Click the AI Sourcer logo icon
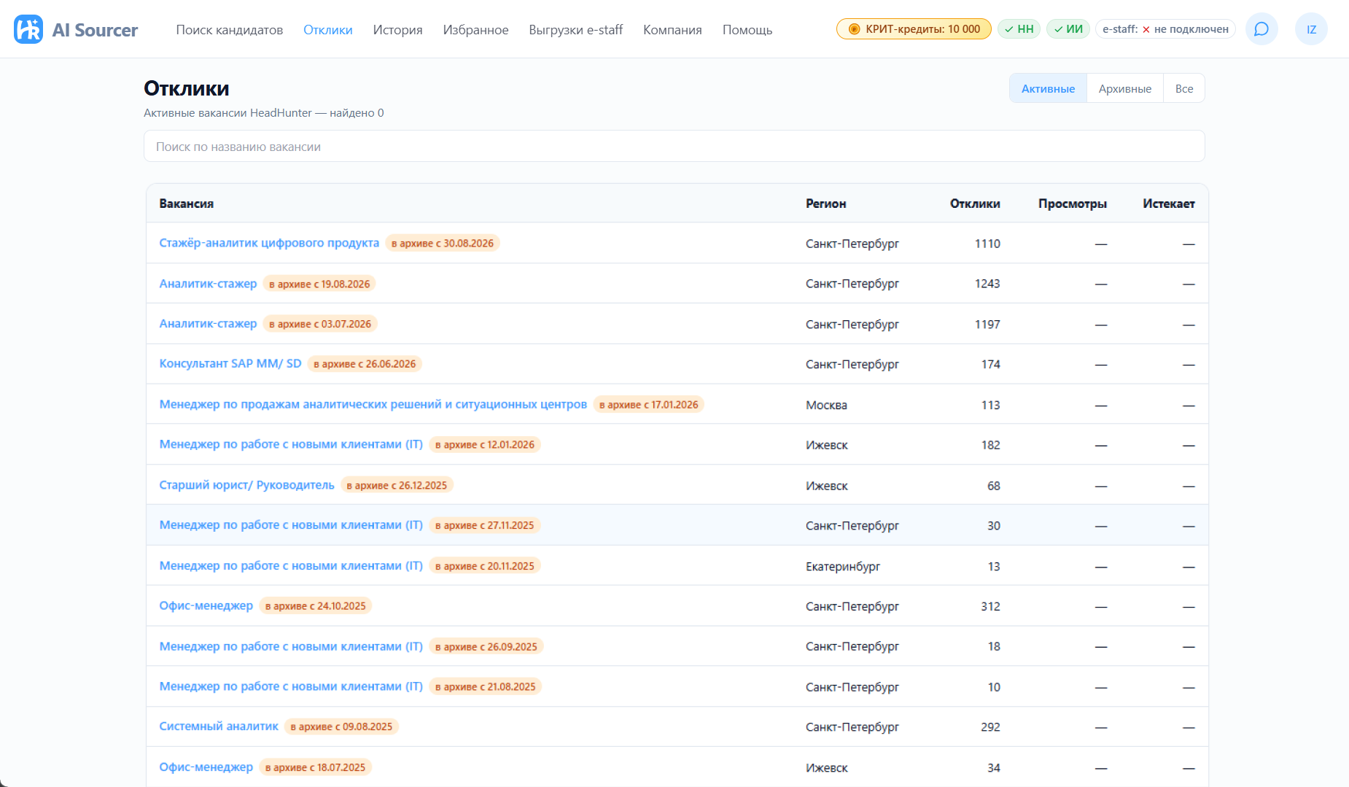Image resolution: width=1349 pixels, height=787 pixels. (28, 29)
